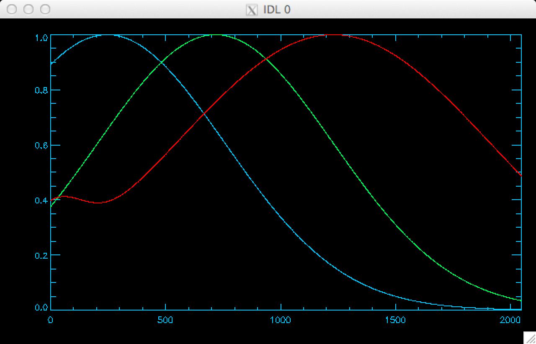The image size is (536, 344).
Task: Click the x-axis label 1000
Action: pos(281,320)
